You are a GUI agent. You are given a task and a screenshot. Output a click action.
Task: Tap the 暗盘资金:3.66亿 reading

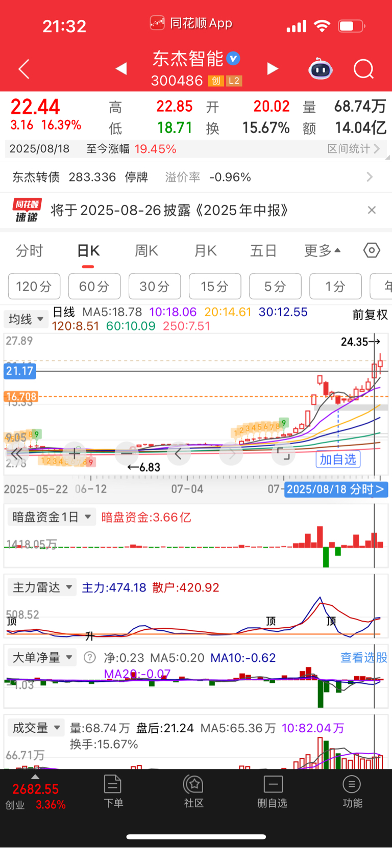(146, 517)
